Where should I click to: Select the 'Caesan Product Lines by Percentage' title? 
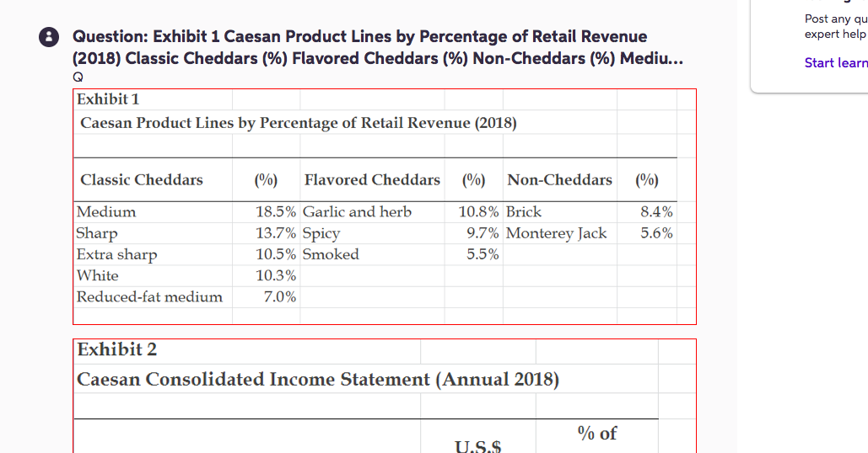pos(299,123)
